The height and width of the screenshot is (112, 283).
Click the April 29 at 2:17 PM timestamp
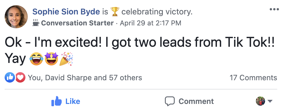click(x=150, y=23)
